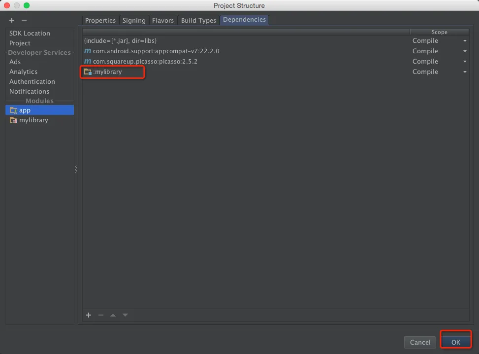Screen dimensions: 479x354
Task: Confirm changes with the OK button
Action: tap(456, 342)
